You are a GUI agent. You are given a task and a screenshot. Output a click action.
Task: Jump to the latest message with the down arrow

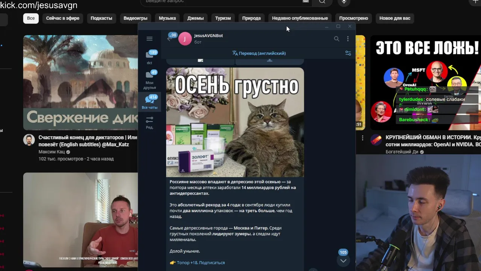[x=343, y=260]
